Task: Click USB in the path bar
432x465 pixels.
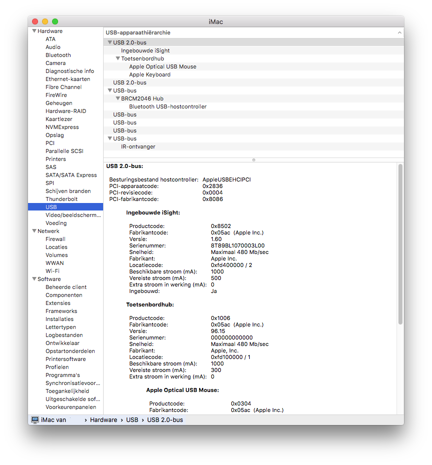Action: 132,420
